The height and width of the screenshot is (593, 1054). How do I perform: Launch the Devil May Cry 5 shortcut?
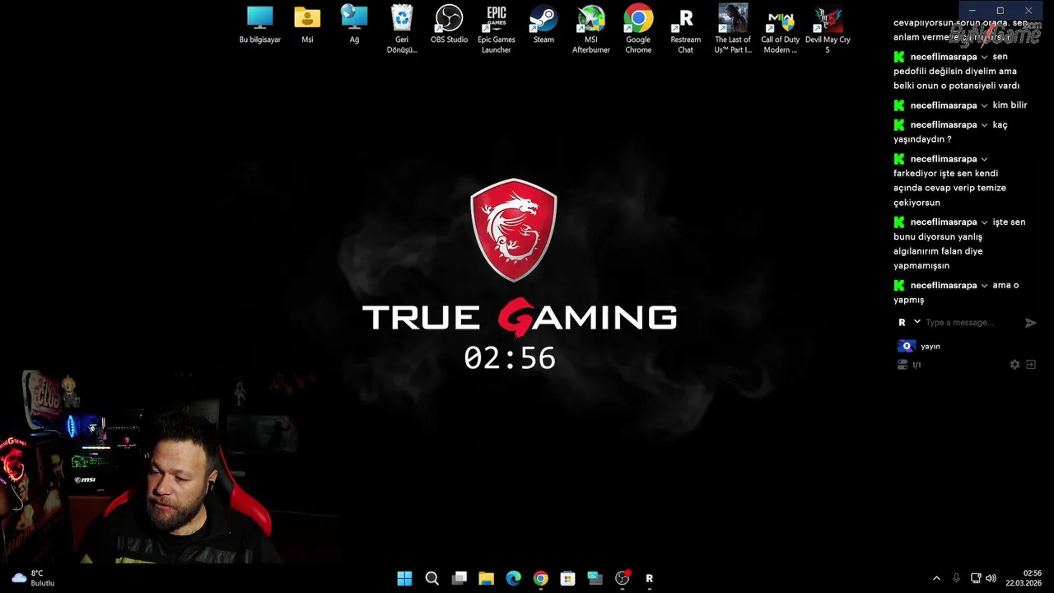point(828,30)
